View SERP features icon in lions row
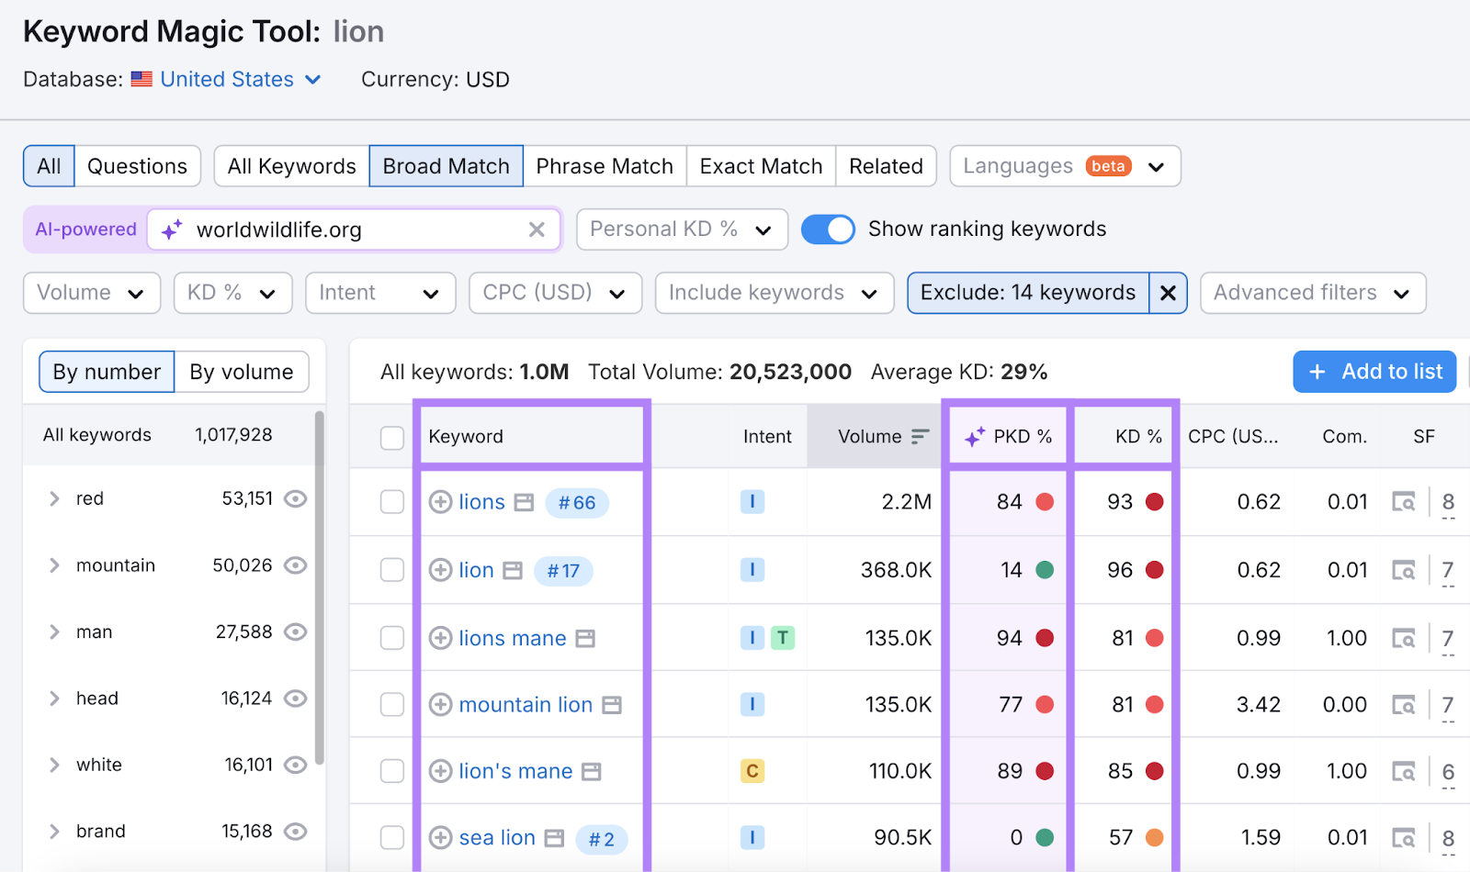This screenshot has width=1470, height=872. [x=1403, y=502]
